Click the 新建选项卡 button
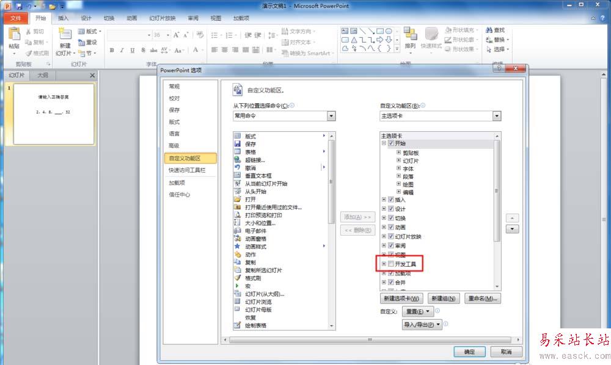This screenshot has width=611, height=365. [x=401, y=298]
